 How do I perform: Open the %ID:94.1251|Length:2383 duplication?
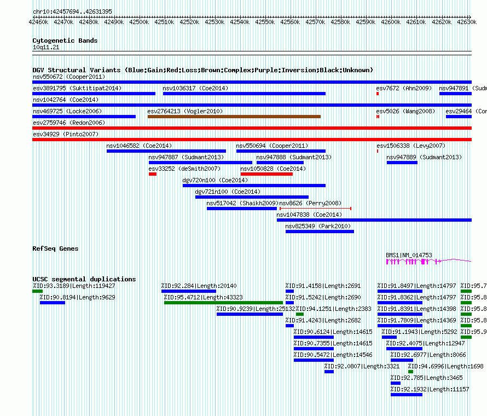pos(300,314)
